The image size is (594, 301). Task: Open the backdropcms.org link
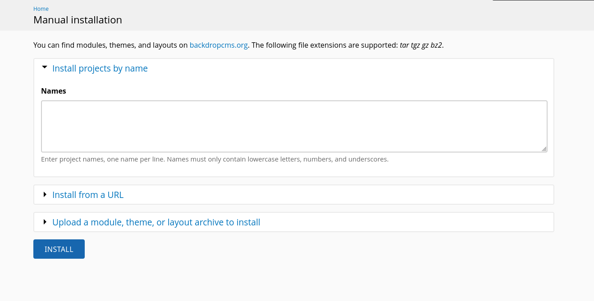219,45
